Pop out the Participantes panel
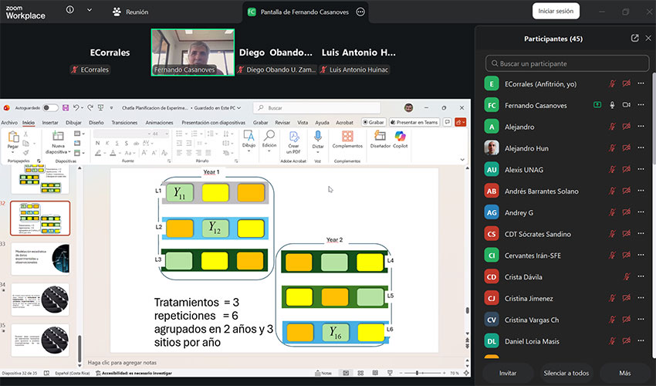 [x=634, y=38]
